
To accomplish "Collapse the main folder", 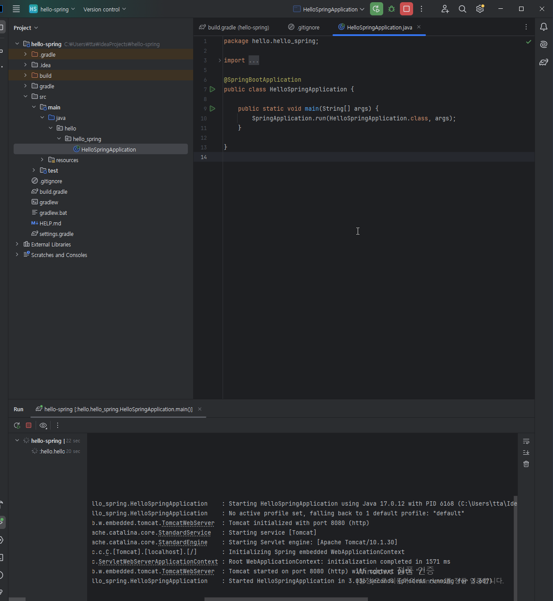I will click(34, 107).
